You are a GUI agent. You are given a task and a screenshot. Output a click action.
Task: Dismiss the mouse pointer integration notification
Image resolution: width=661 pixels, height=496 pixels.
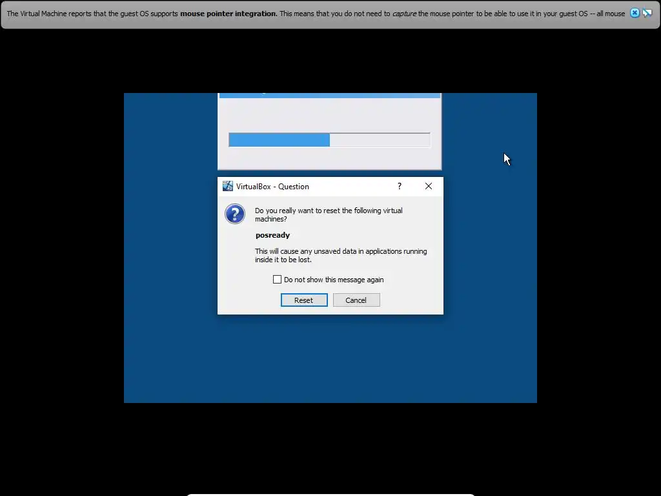point(635,13)
